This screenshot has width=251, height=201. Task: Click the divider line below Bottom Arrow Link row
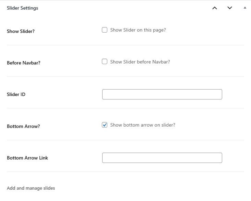pos(125,172)
